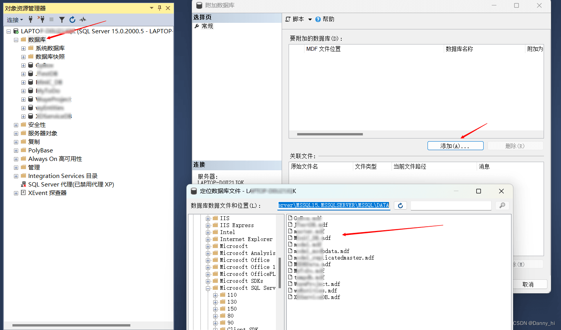Select the 常规 page label
Viewport: 561px width, 330px height.
(x=207, y=26)
